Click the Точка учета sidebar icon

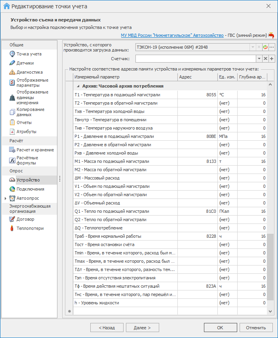pyautogui.click(x=12, y=54)
